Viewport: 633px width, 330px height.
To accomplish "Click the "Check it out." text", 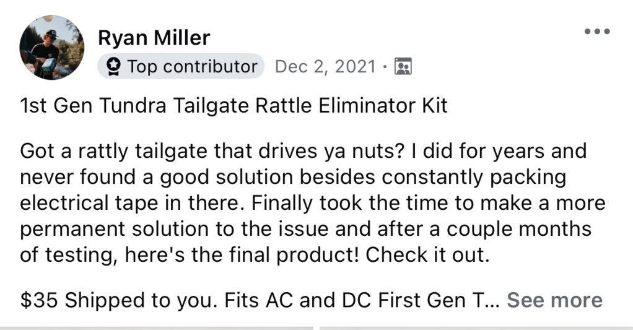I will click(427, 255).
